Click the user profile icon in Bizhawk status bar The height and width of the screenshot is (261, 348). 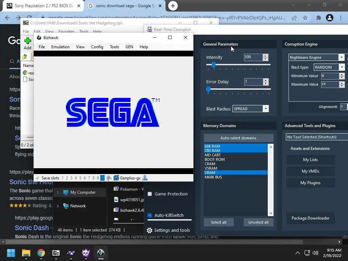click(x=145, y=178)
